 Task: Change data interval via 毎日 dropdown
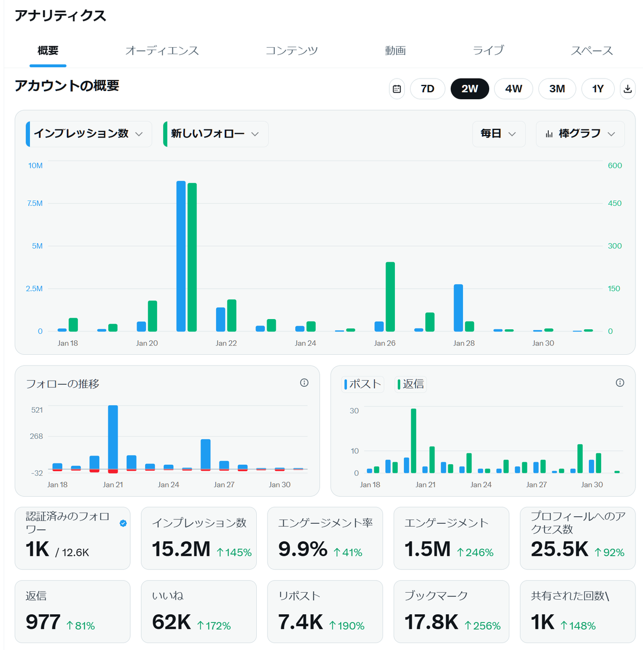[498, 134]
